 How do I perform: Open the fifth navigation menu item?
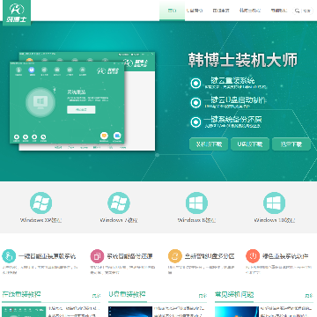[278, 11]
